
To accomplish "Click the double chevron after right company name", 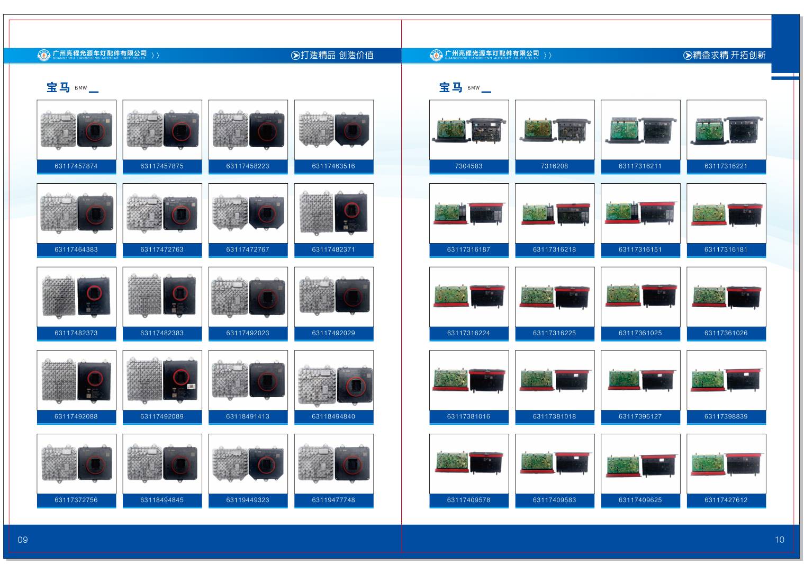I will click(547, 55).
